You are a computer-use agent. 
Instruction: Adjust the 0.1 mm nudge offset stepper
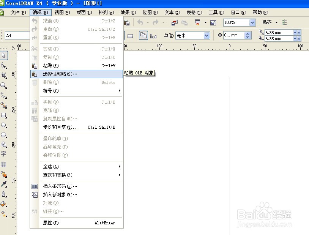[248, 35]
